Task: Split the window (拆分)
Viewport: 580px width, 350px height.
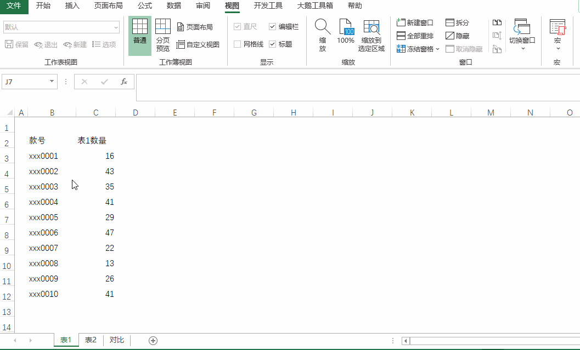Action: [457, 22]
